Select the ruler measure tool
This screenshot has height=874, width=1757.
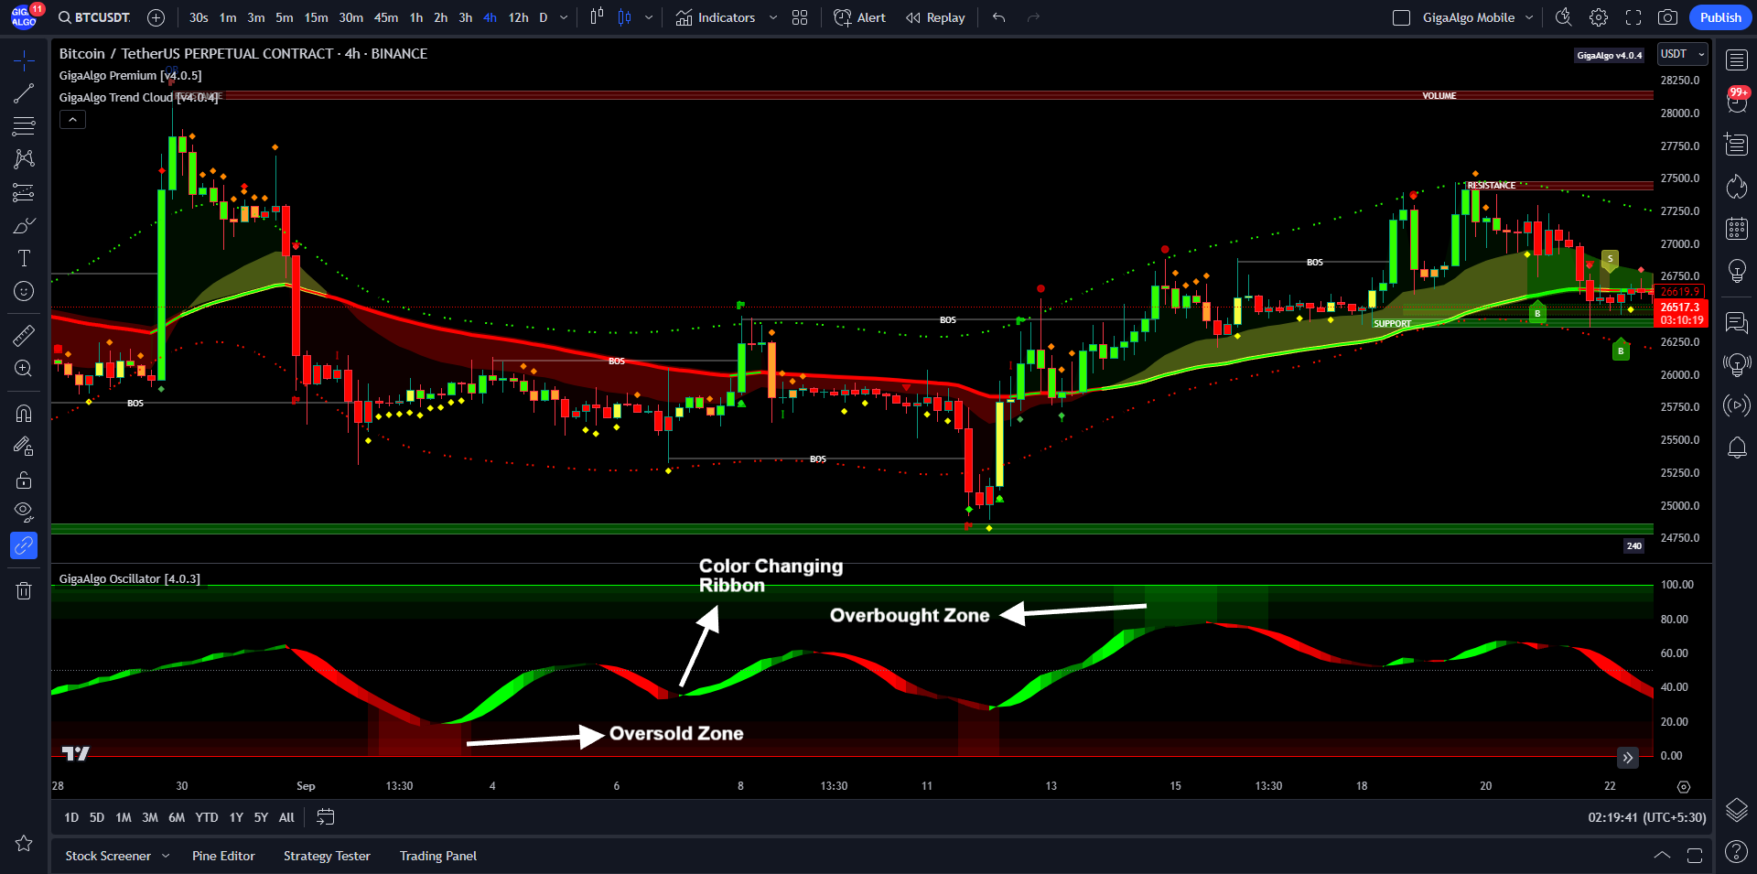24,336
